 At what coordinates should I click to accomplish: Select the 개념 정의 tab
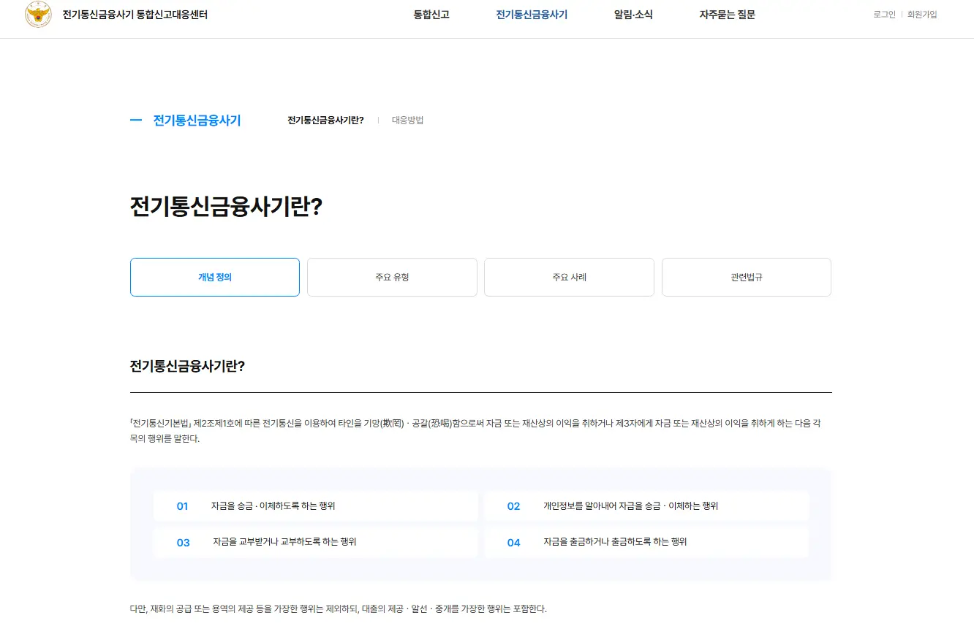click(214, 277)
